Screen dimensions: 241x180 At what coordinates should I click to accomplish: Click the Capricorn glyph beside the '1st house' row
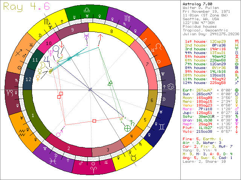pyautogui.click(x=237, y=42)
